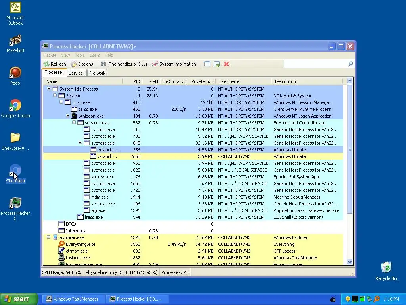Select the taskmgr.exe process

tap(193, 257)
